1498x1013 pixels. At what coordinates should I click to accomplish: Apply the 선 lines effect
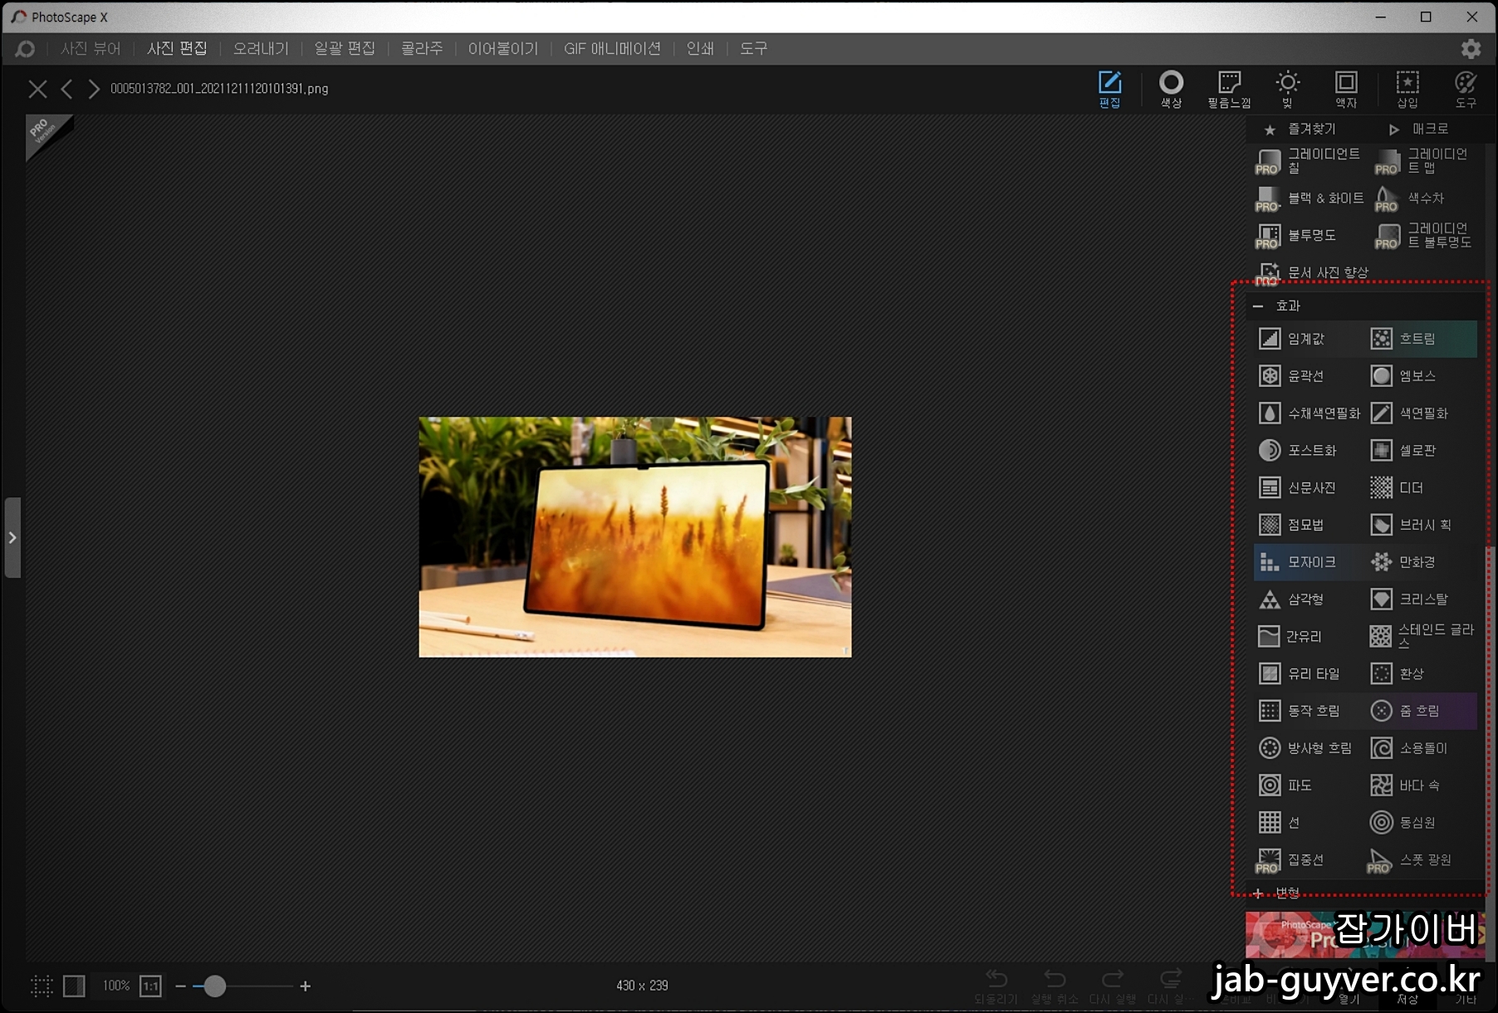coord(1308,823)
